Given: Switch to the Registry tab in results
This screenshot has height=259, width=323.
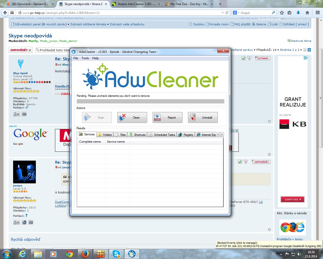Looking at the screenshot, I should pyautogui.click(x=186, y=135).
